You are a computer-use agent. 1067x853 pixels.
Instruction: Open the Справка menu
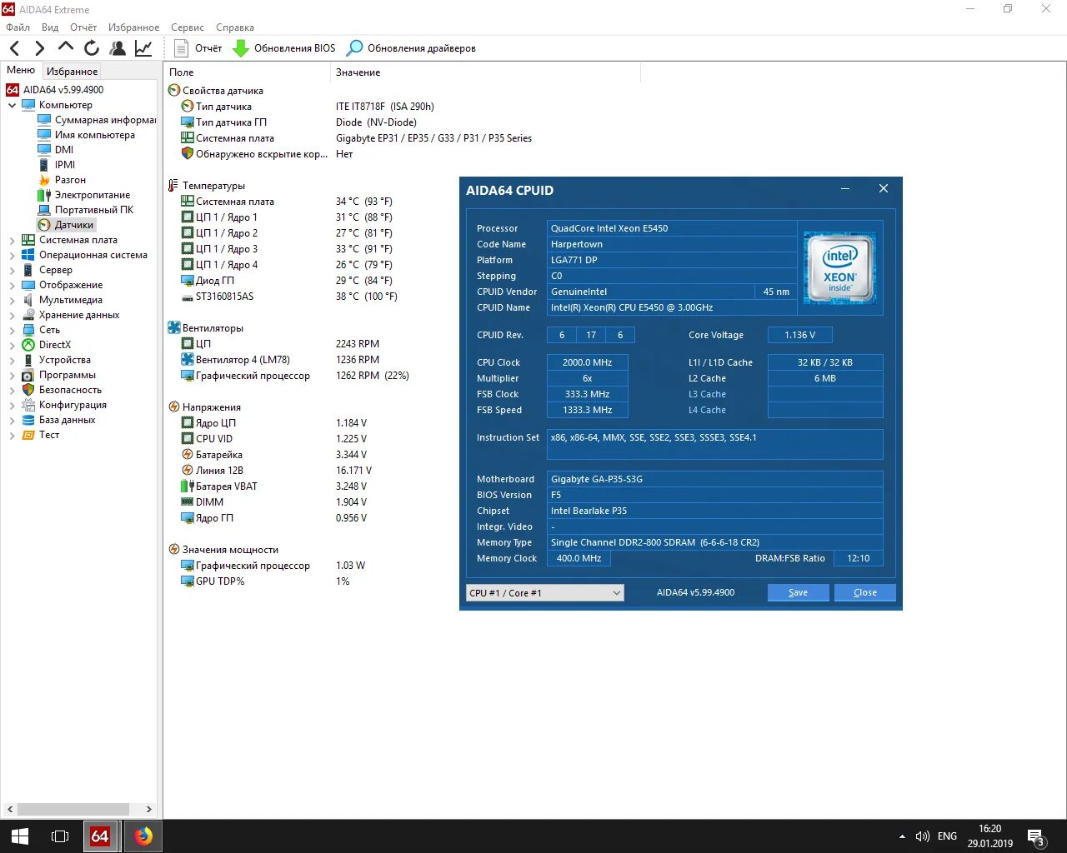[x=235, y=27]
